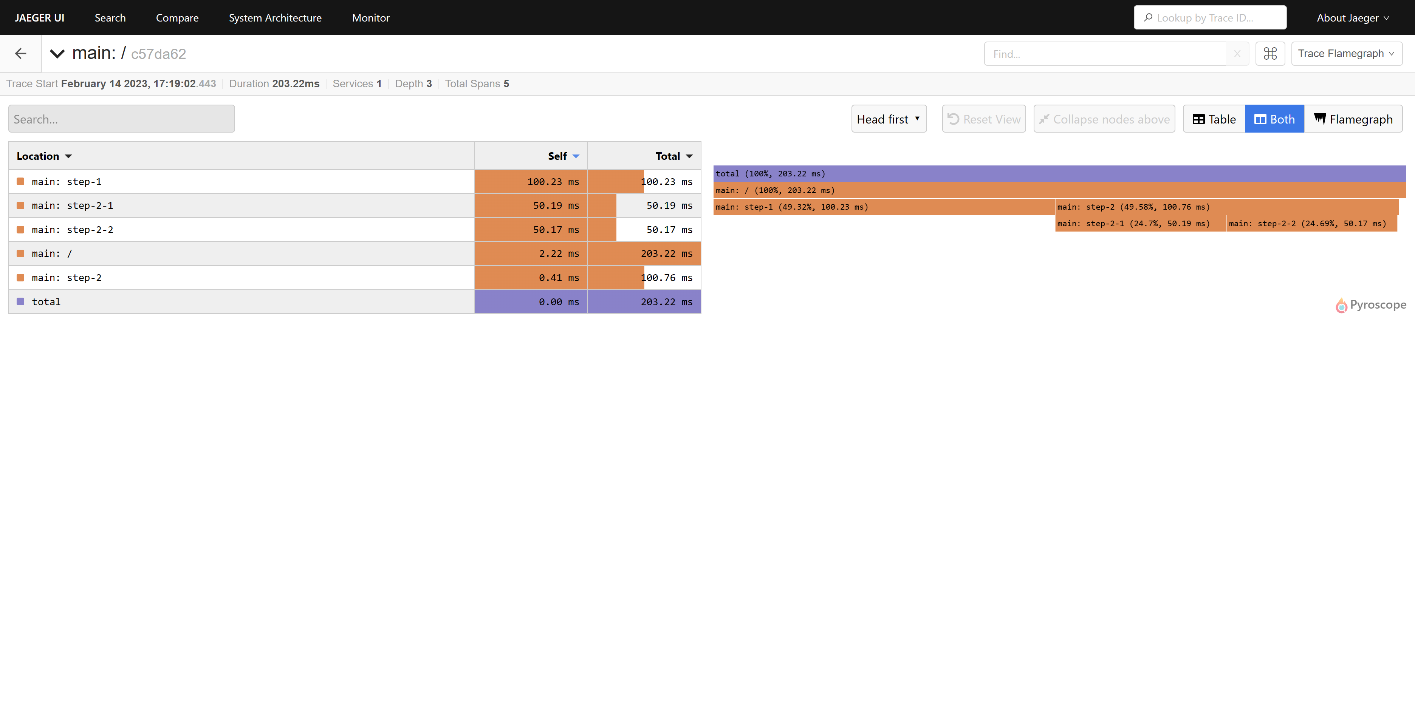Viewport: 1415px width, 726px height.
Task: Click Collapse nodes above button
Action: pyautogui.click(x=1104, y=119)
